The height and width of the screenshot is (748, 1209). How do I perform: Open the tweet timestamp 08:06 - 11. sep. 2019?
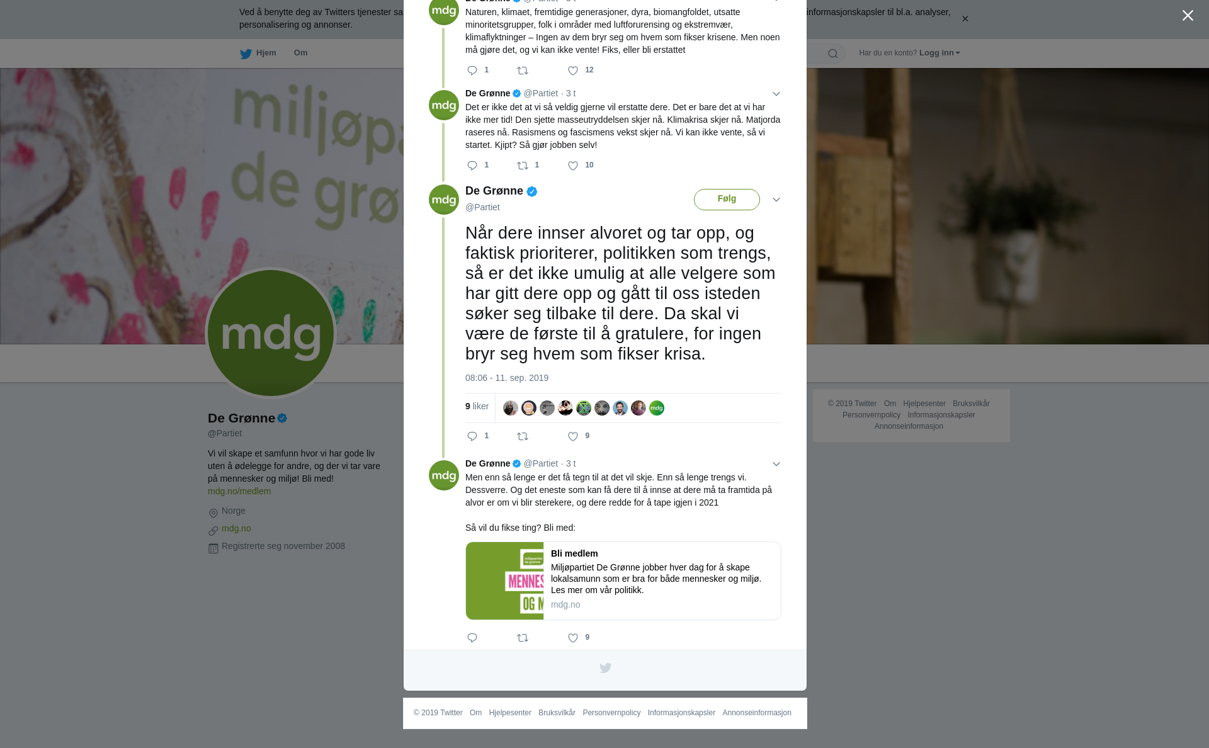pyautogui.click(x=507, y=378)
